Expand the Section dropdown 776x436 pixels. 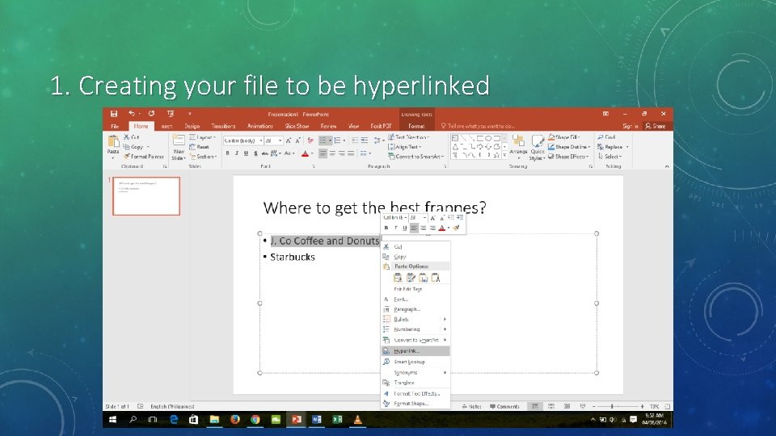tap(204, 156)
